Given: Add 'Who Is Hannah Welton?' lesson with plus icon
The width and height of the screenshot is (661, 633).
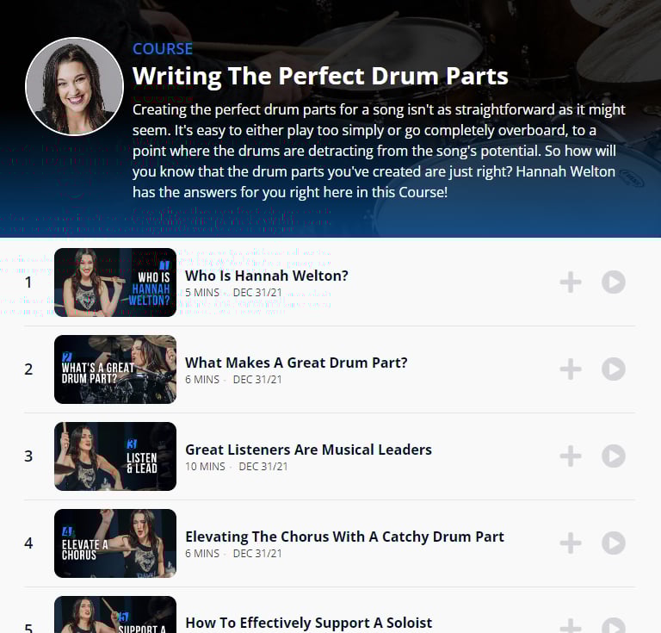Looking at the screenshot, I should click(x=571, y=282).
